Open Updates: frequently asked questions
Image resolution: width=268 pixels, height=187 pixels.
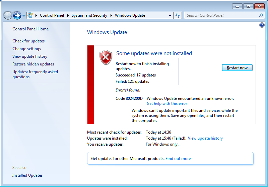(x=35, y=74)
